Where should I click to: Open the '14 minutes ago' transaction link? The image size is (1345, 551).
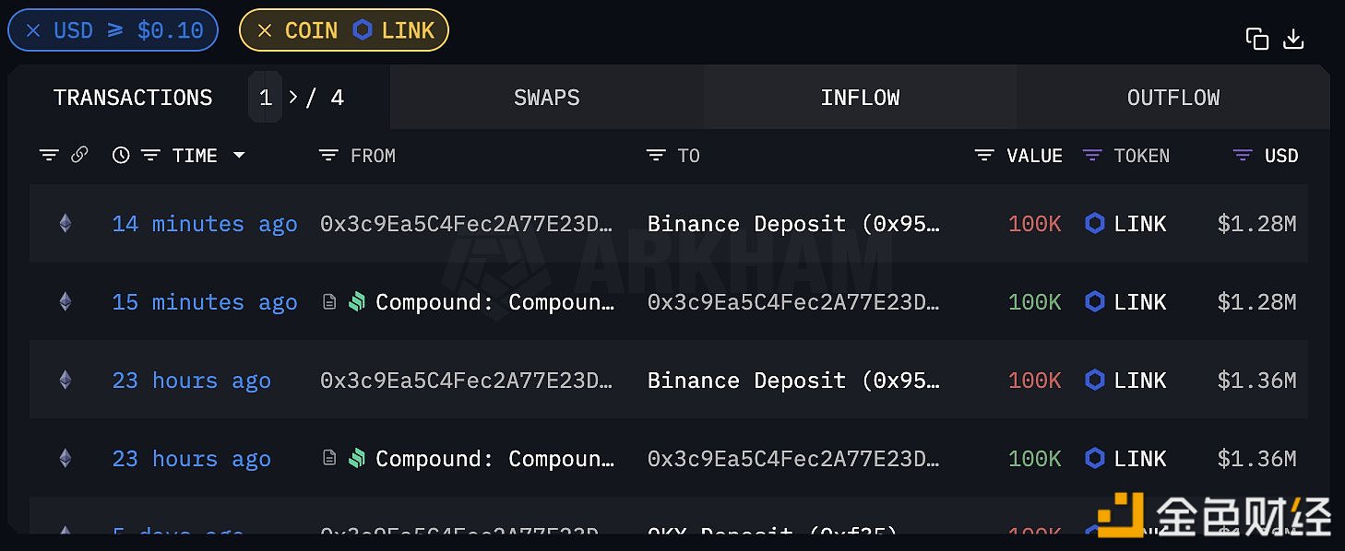(204, 224)
